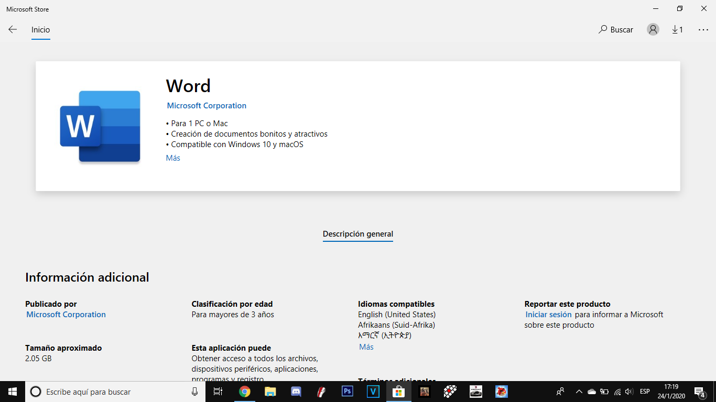Open File Explorer from taskbar
Image resolution: width=716 pixels, height=402 pixels.
pos(270,392)
